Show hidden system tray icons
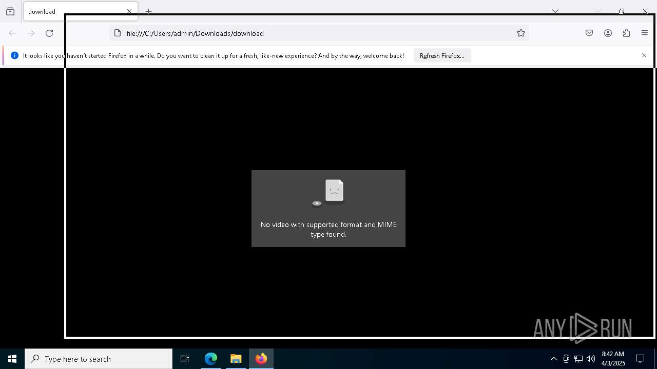Viewport: 657px width, 369px height. 553,359
